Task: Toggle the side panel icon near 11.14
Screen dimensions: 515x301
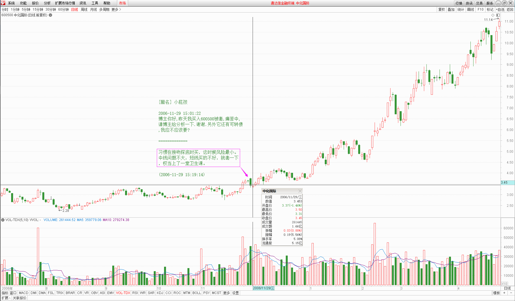Action: click(x=498, y=15)
